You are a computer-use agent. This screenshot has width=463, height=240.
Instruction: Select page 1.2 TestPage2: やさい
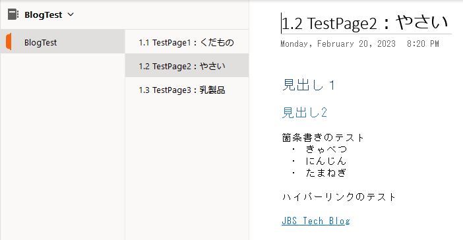[x=187, y=65]
